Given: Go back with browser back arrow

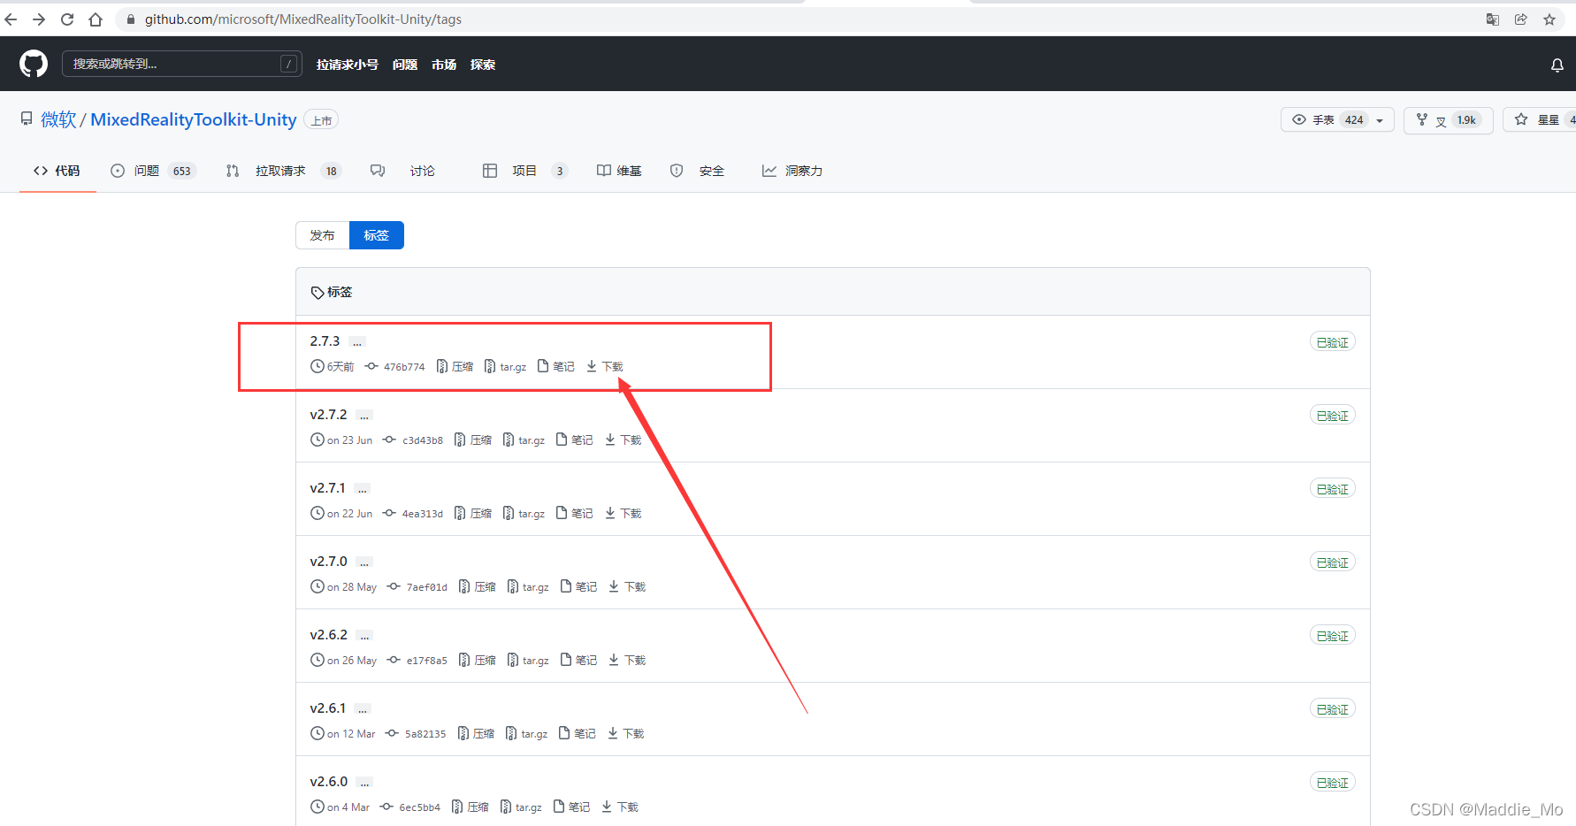Looking at the screenshot, I should click(x=11, y=19).
